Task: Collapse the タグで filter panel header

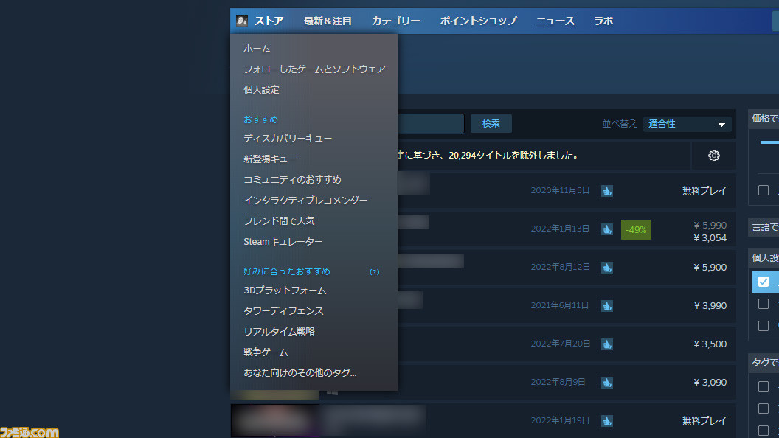Action: 764,363
